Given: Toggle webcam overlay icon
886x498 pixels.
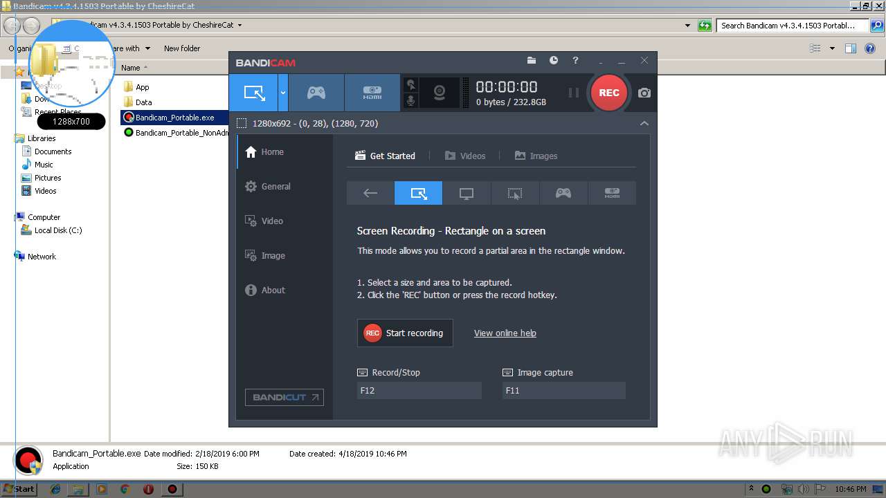Looking at the screenshot, I should (440, 93).
